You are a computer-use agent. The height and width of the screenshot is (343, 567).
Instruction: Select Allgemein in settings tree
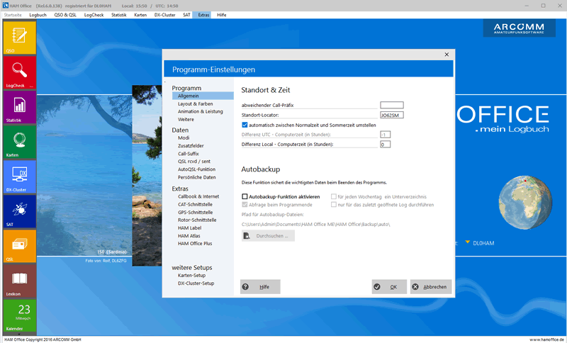(x=203, y=96)
